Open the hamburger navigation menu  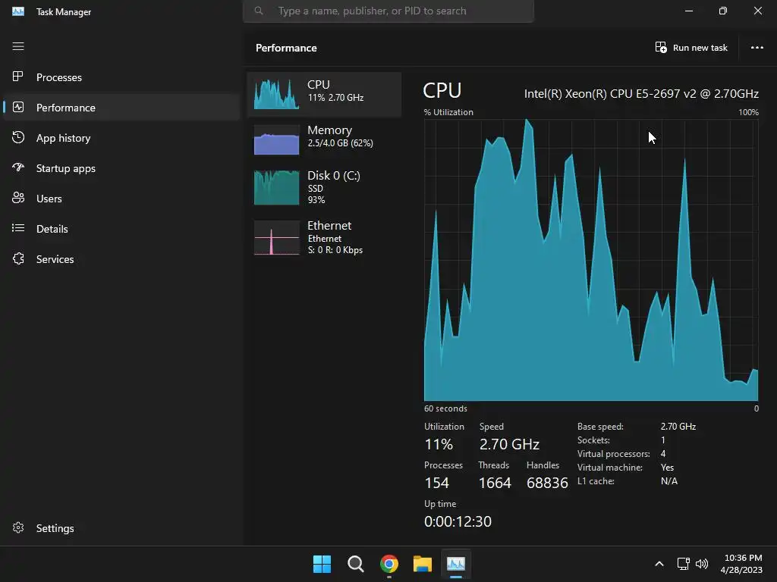(18, 46)
